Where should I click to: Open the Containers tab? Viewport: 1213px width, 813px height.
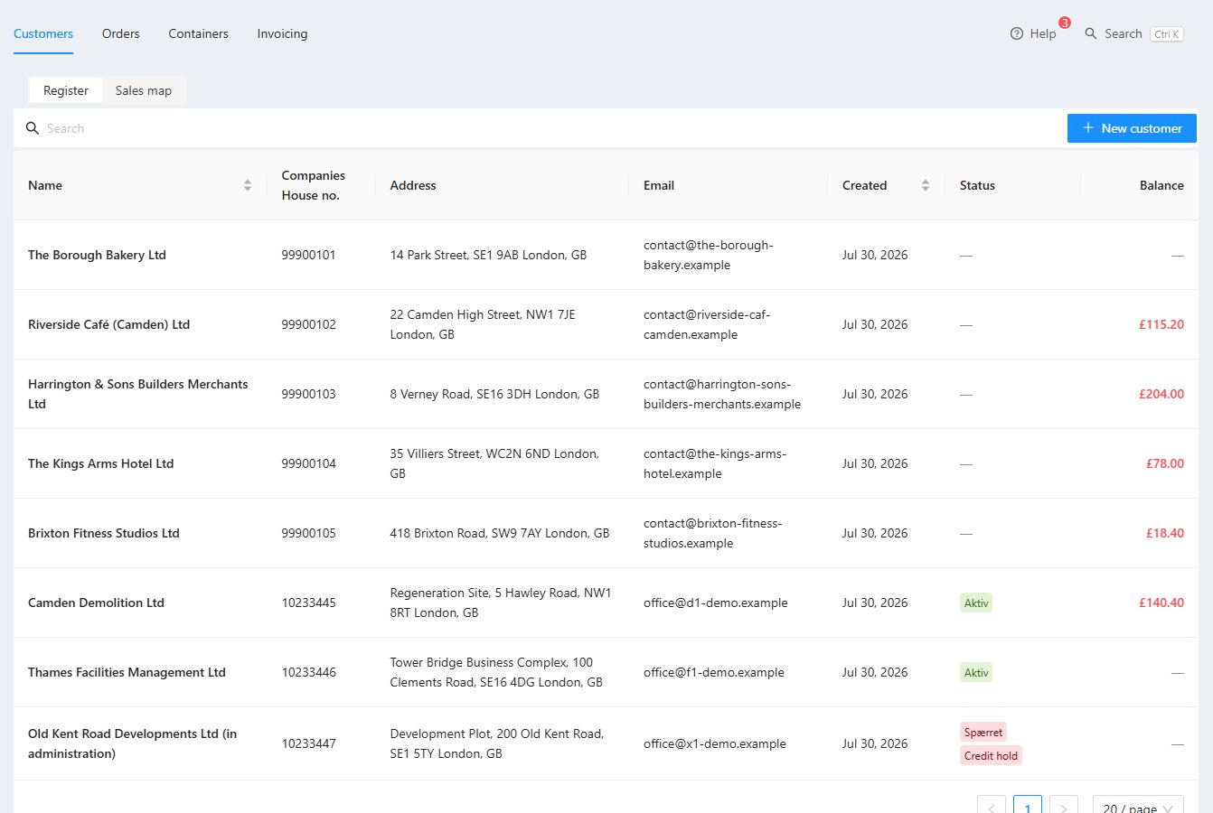[199, 33]
